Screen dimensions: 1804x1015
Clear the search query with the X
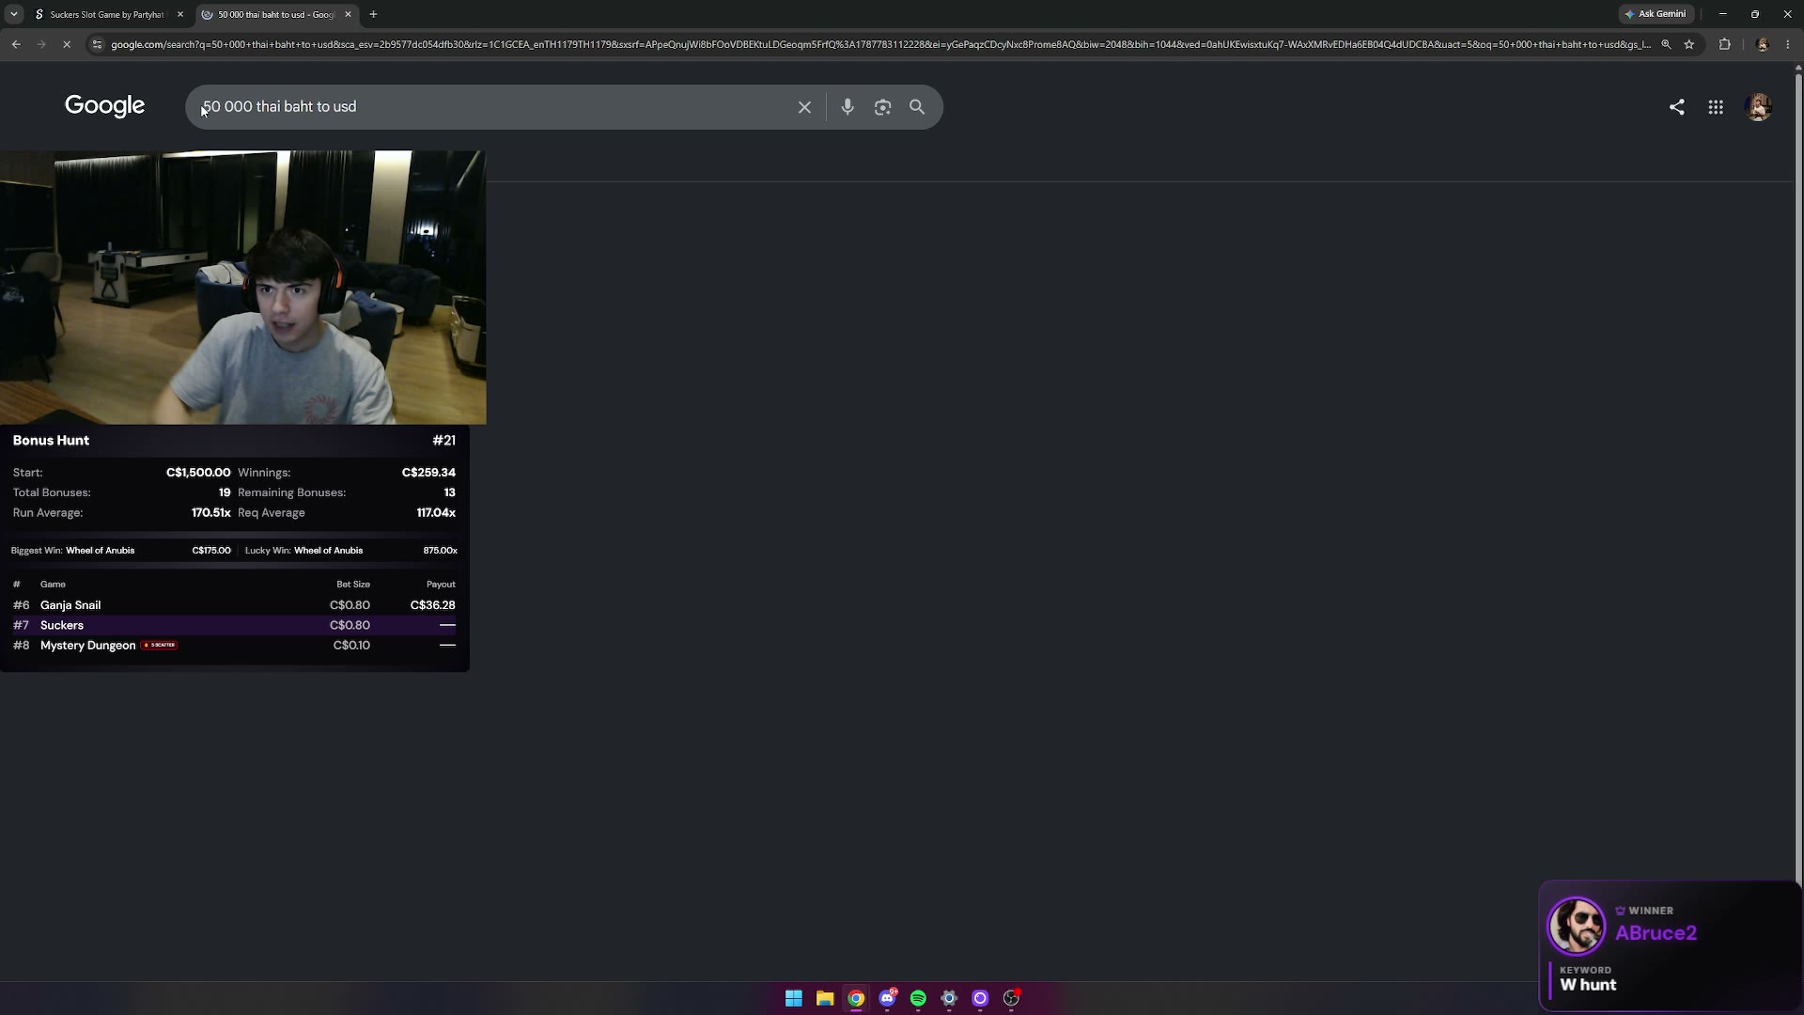804,107
